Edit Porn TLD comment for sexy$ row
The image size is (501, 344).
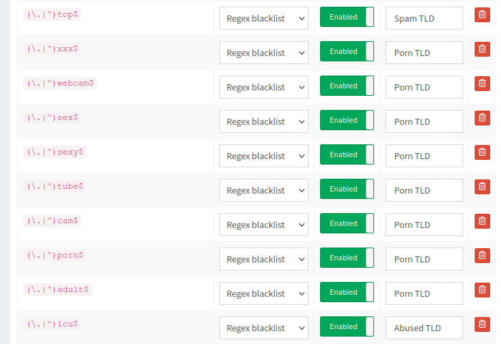click(424, 156)
